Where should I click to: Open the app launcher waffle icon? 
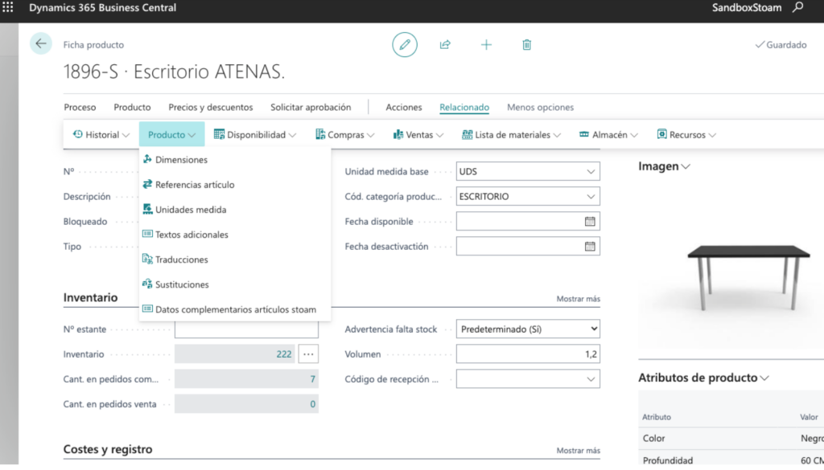click(x=8, y=7)
